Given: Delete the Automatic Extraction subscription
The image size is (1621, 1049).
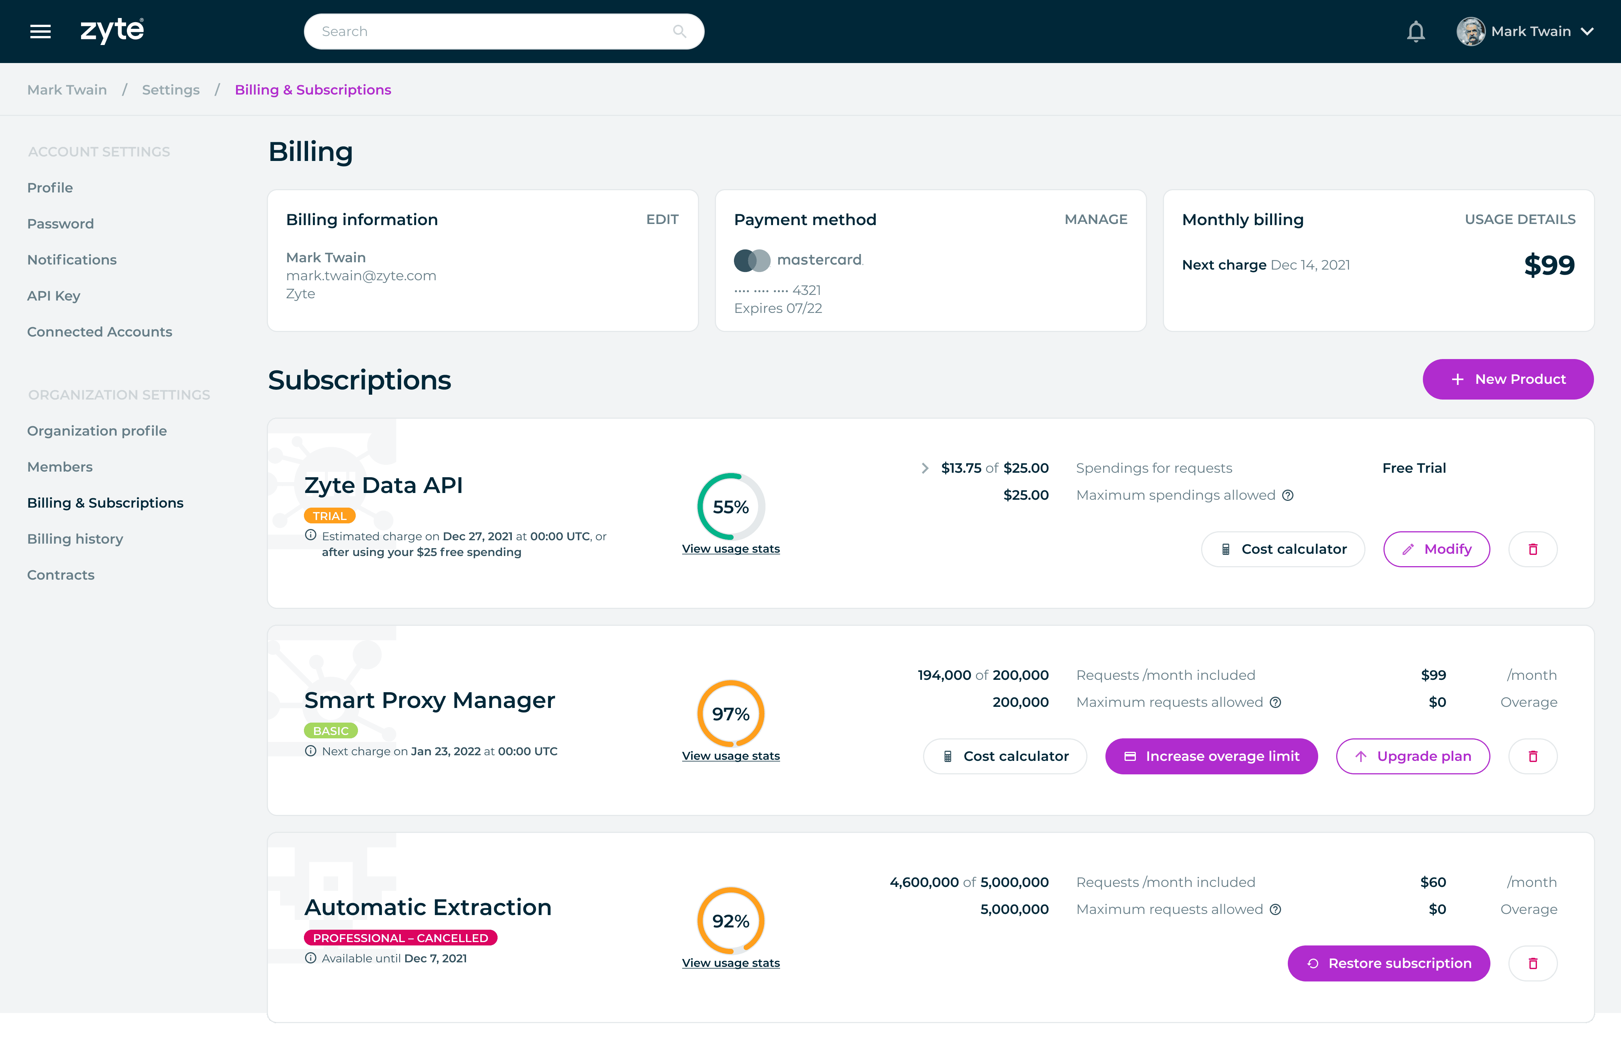Looking at the screenshot, I should 1532,963.
